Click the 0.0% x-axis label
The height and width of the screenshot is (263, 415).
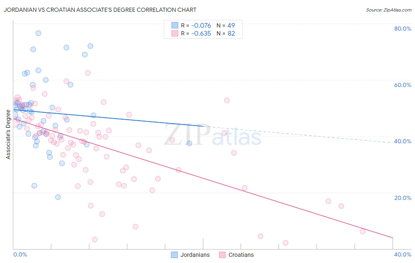[x=20, y=254]
